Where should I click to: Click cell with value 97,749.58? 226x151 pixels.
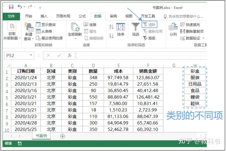tap(118, 78)
